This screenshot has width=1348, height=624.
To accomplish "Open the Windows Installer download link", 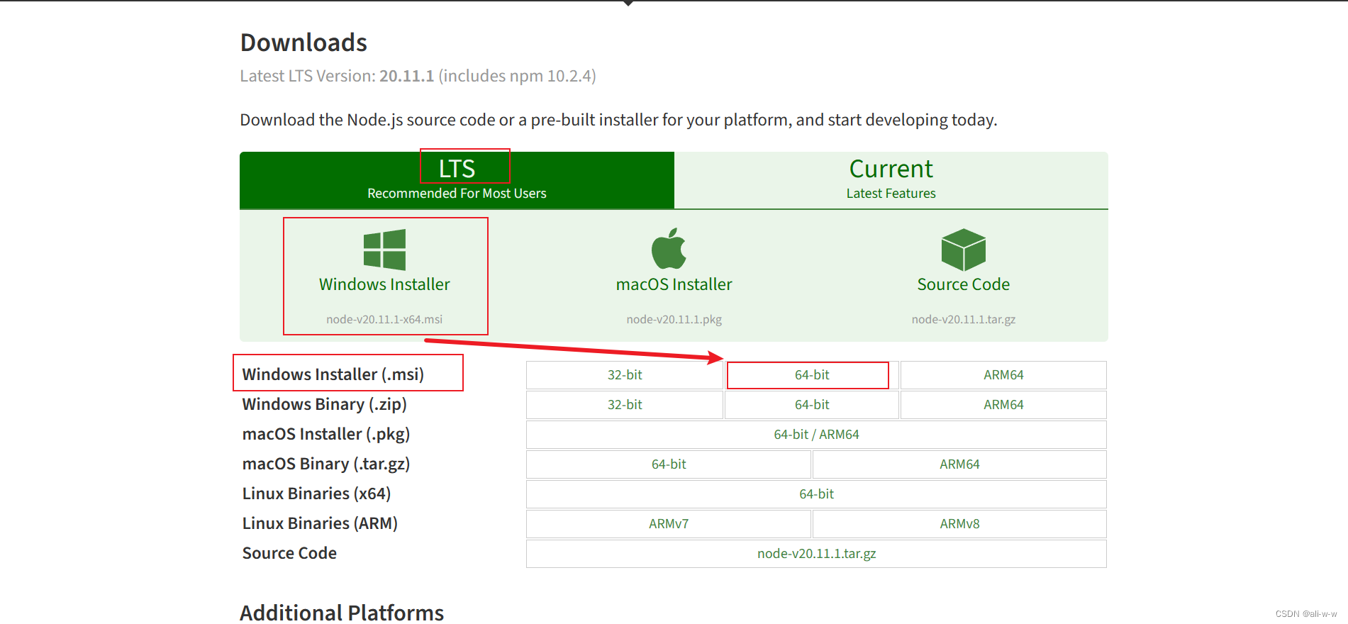I will coord(384,284).
